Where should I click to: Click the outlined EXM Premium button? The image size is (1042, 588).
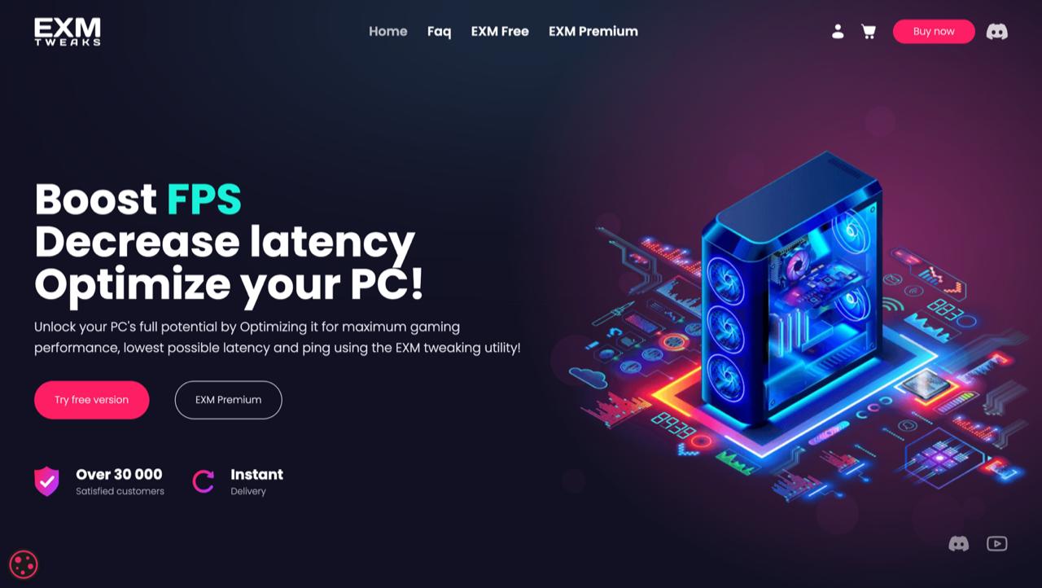(x=229, y=400)
